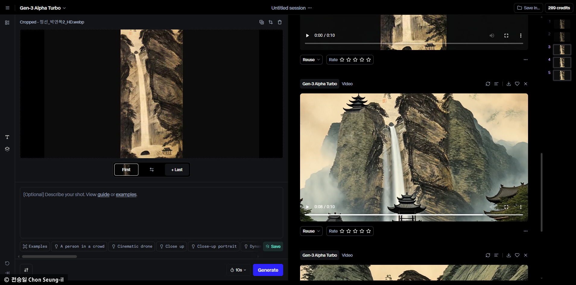Image resolution: width=576 pixels, height=285 pixels.
Task: Open the Reuse dropdown under the middle video
Action: point(311,231)
